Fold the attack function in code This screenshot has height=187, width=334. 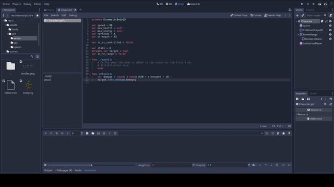coord(90,74)
